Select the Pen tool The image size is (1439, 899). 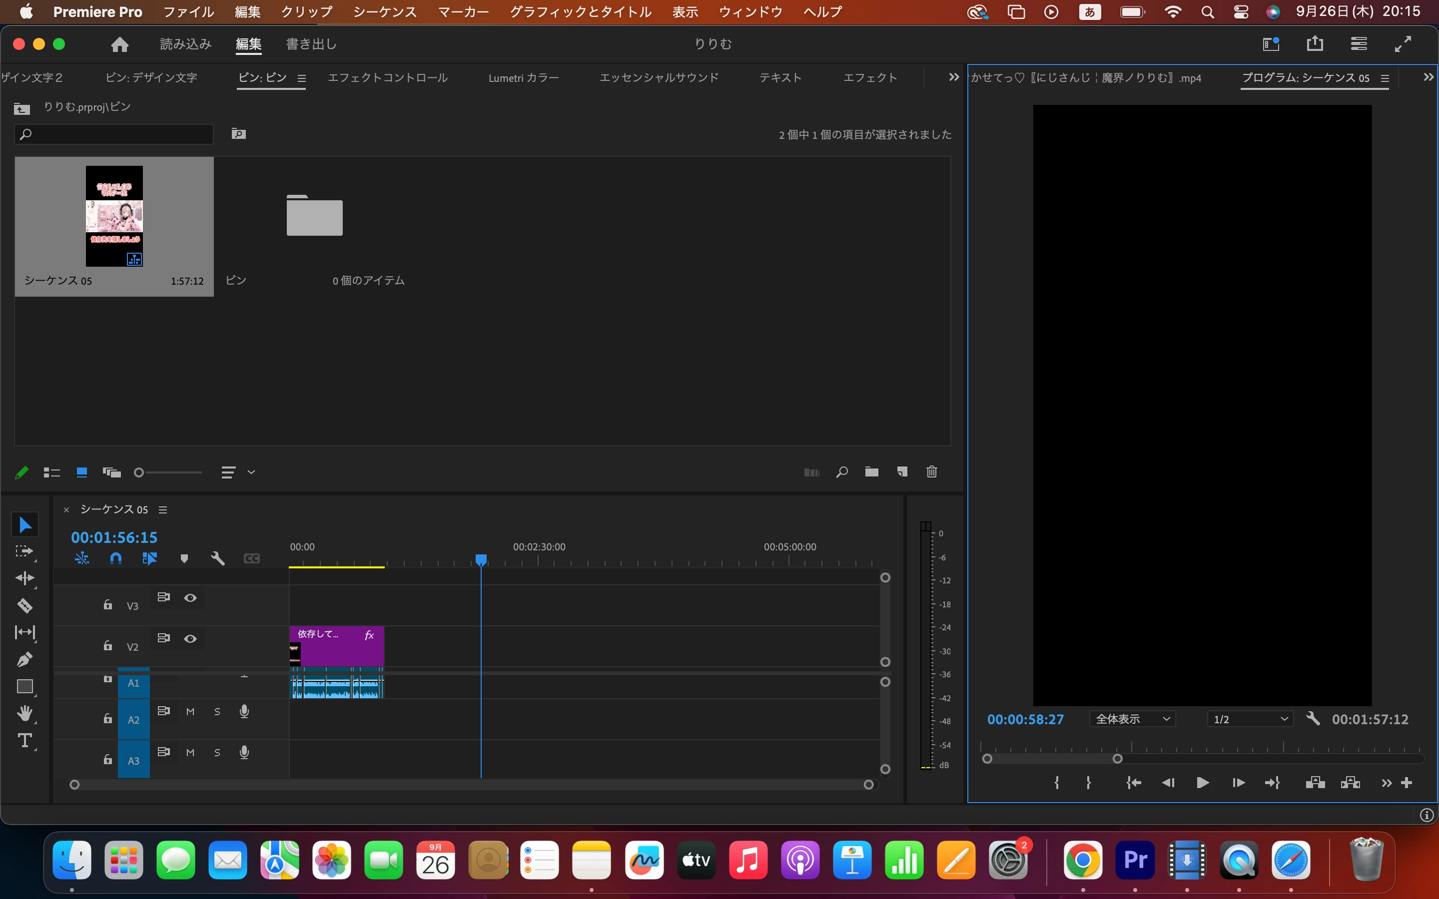pyautogui.click(x=24, y=659)
